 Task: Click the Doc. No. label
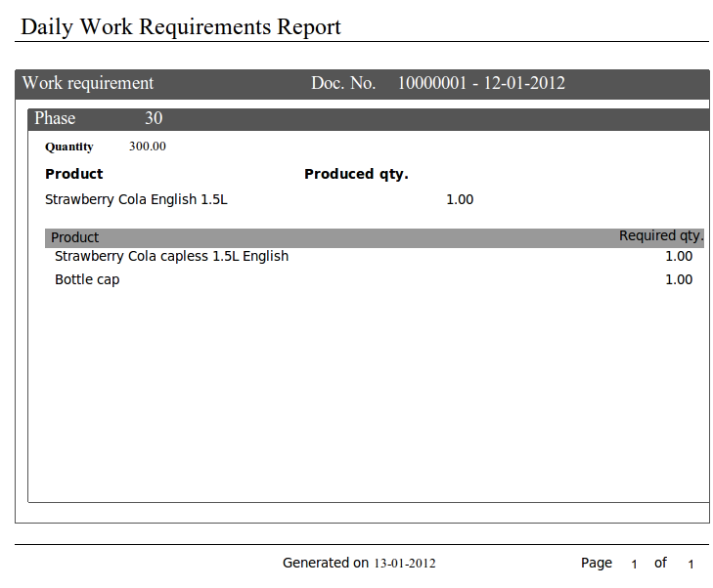coord(343,83)
